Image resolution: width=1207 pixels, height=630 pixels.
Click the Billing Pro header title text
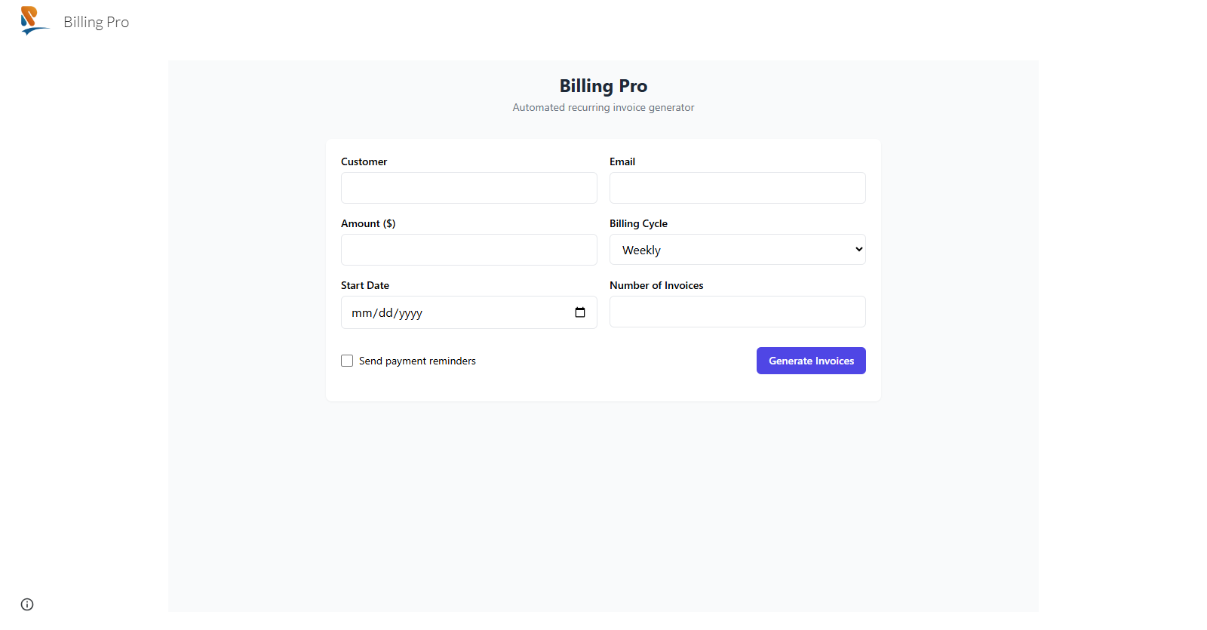point(97,22)
